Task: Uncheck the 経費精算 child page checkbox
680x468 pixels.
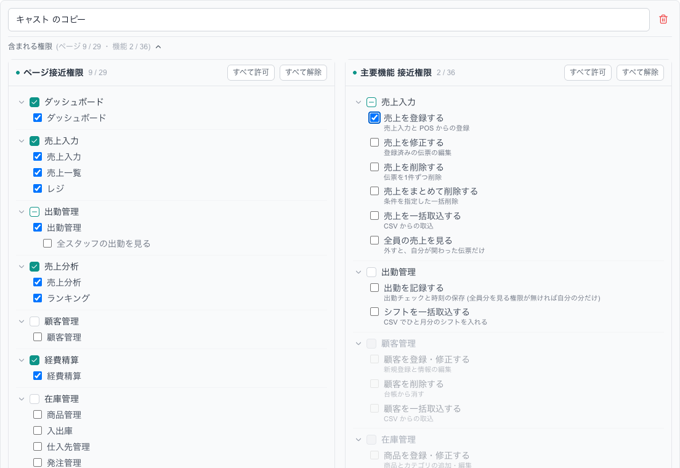Action: 38,376
